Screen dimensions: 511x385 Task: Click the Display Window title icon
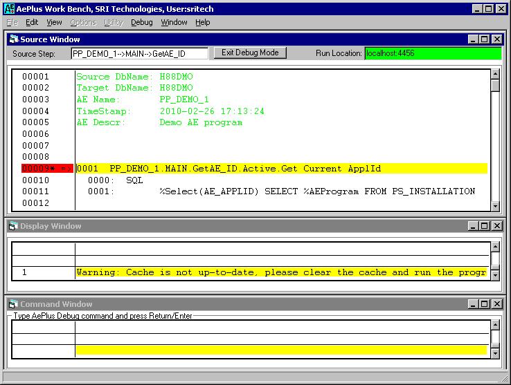[x=13, y=226]
